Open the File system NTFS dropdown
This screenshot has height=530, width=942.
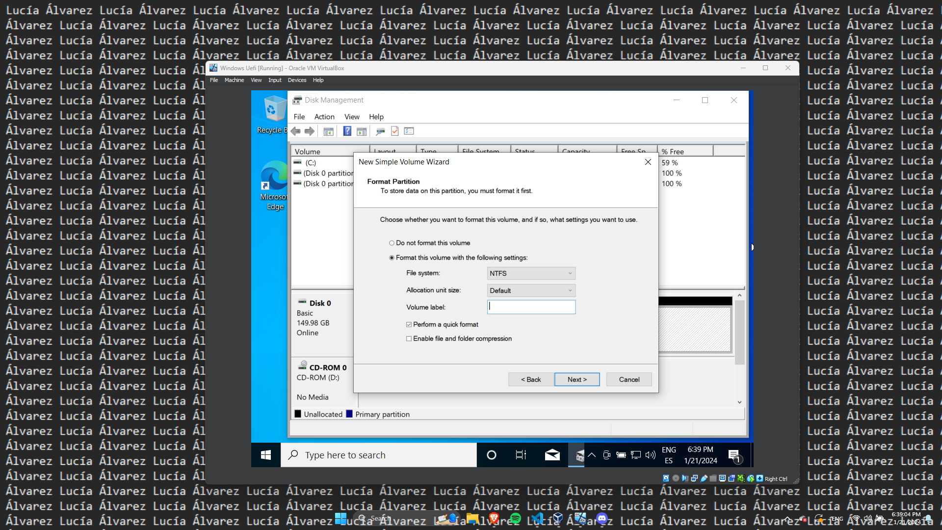[x=531, y=273]
